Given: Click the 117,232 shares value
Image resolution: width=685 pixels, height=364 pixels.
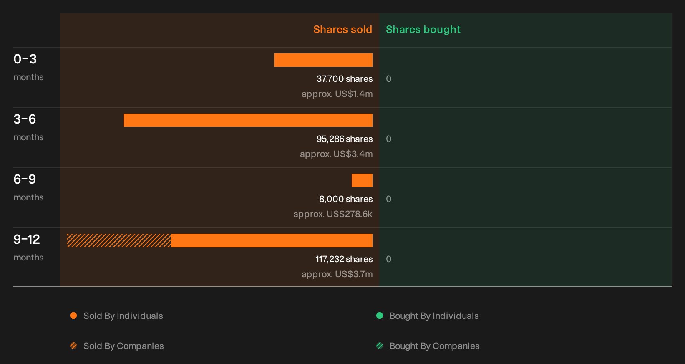Looking at the screenshot, I should click(x=344, y=259).
